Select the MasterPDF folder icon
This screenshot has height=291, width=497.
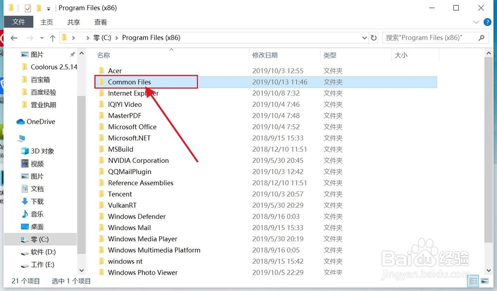tap(101, 115)
